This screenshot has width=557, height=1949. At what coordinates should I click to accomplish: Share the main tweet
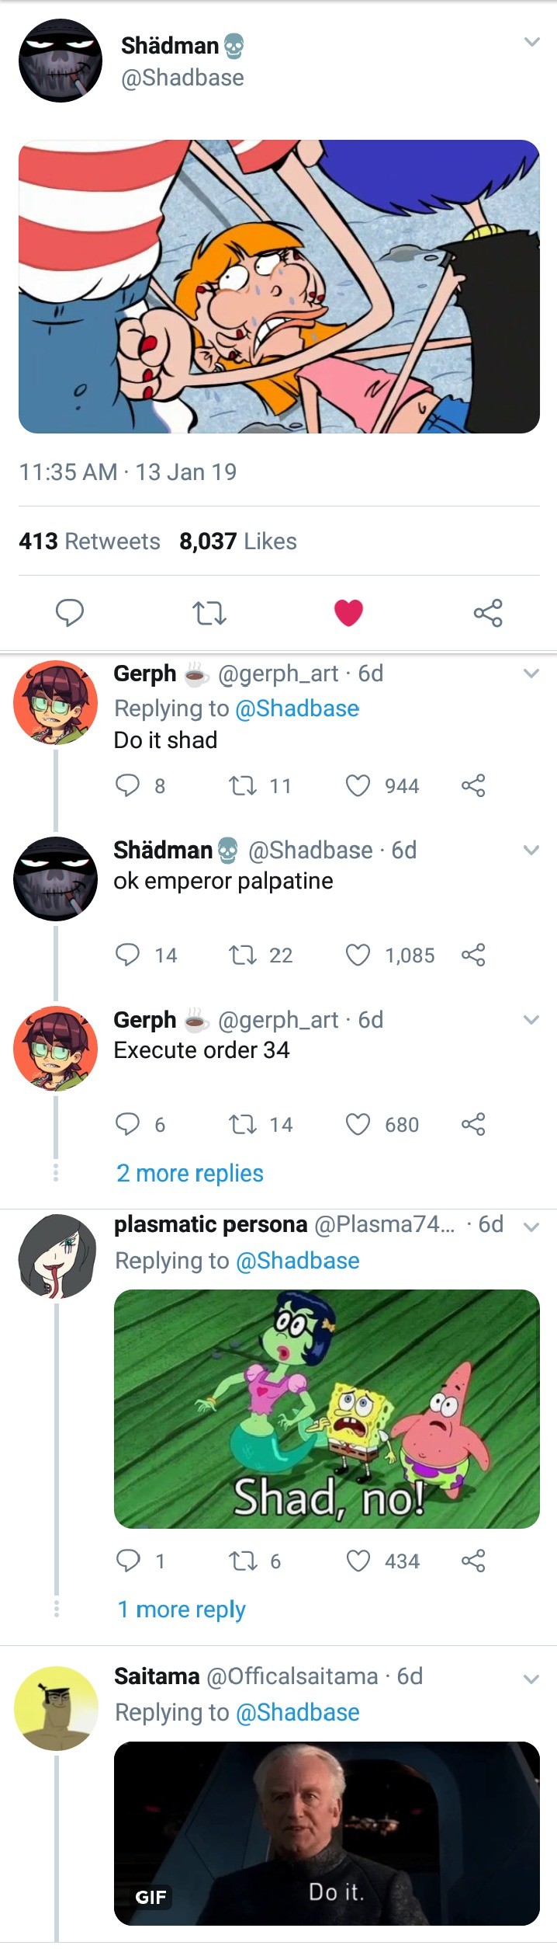click(488, 614)
